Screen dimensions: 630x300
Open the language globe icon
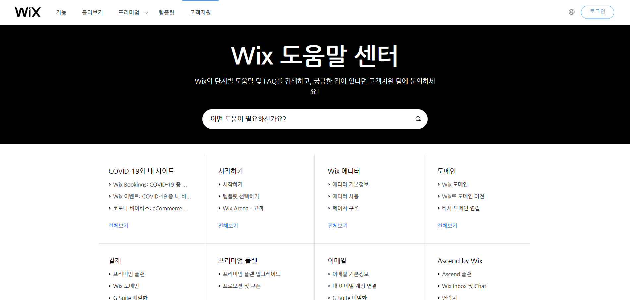click(572, 12)
